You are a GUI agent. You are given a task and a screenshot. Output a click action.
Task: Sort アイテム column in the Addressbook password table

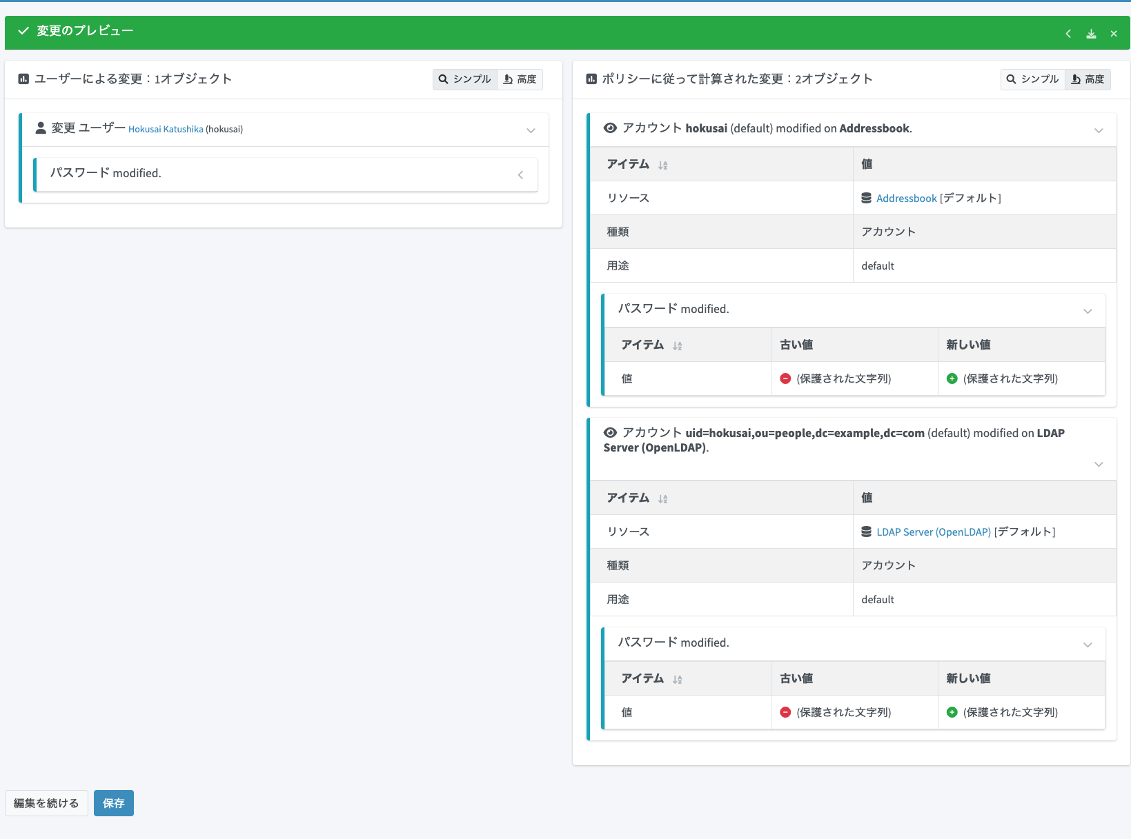[x=678, y=345]
